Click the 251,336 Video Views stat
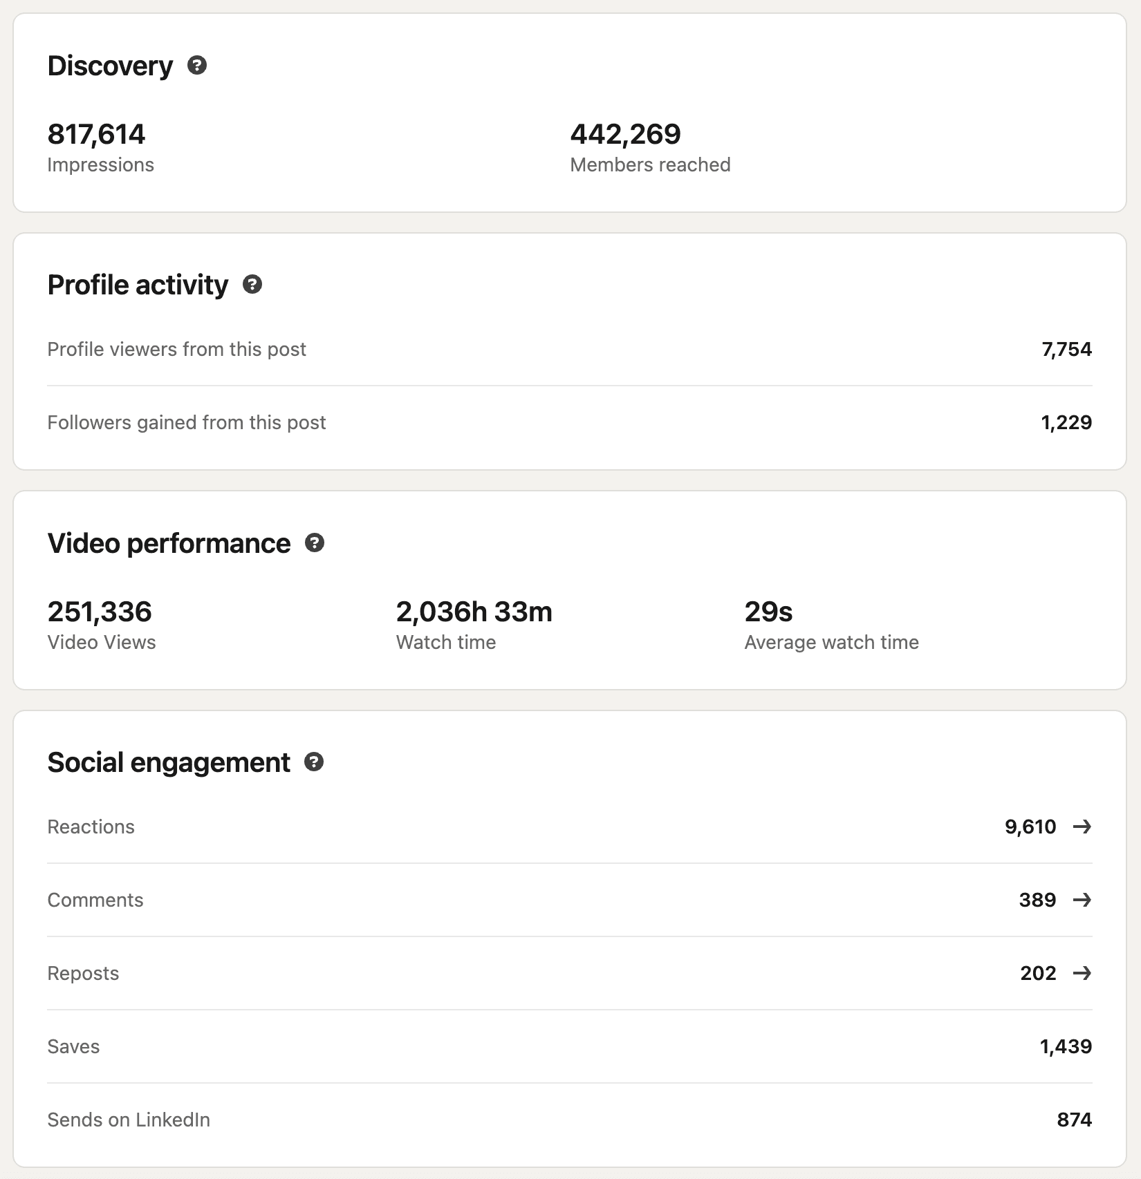Image resolution: width=1141 pixels, height=1179 pixels. [x=100, y=612]
